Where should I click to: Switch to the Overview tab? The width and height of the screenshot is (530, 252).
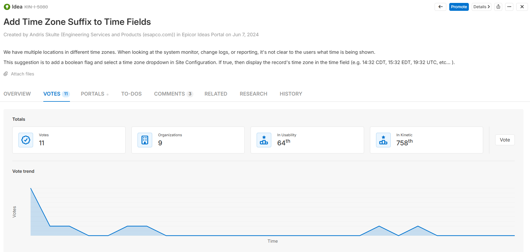coord(17,94)
